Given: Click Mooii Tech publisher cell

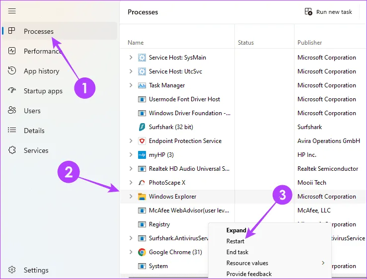Looking at the screenshot, I should click(312, 183).
